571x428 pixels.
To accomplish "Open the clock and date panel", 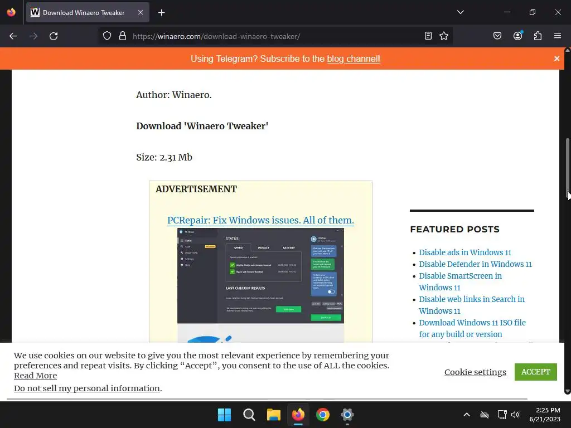I will pyautogui.click(x=545, y=415).
